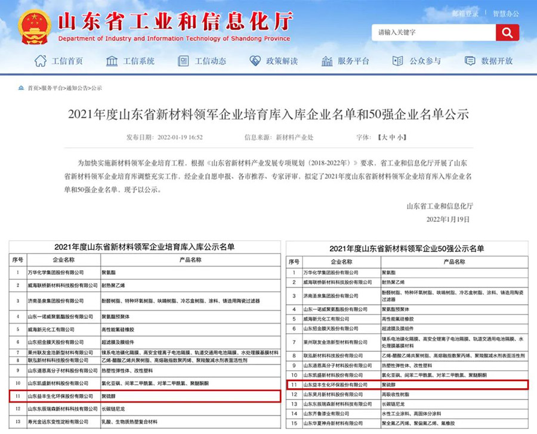Click the house icon beside 工信首页
Viewport: 537px width, 434px height.
point(41,61)
